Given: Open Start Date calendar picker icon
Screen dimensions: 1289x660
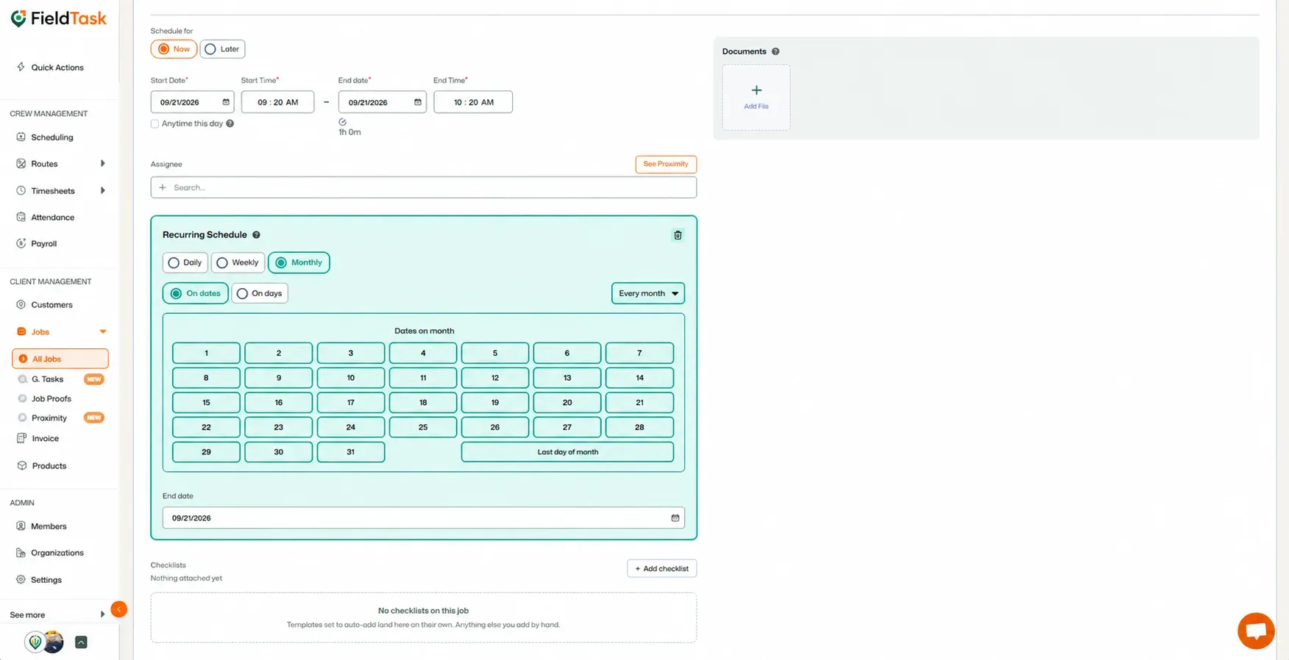Looking at the screenshot, I should click(226, 102).
